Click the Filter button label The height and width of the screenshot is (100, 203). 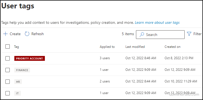pos(197,34)
